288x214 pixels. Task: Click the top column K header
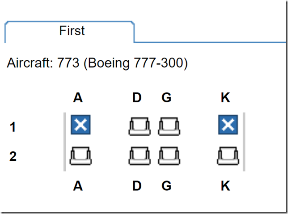point(225,98)
